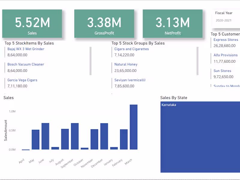Click Alfa Provisions customer entry
The height and width of the screenshot is (180, 240).
coord(225,55)
